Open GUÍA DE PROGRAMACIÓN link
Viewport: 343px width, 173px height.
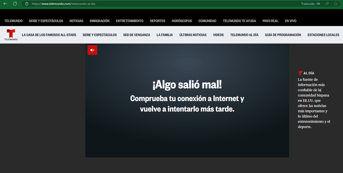(x=283, y=35)
